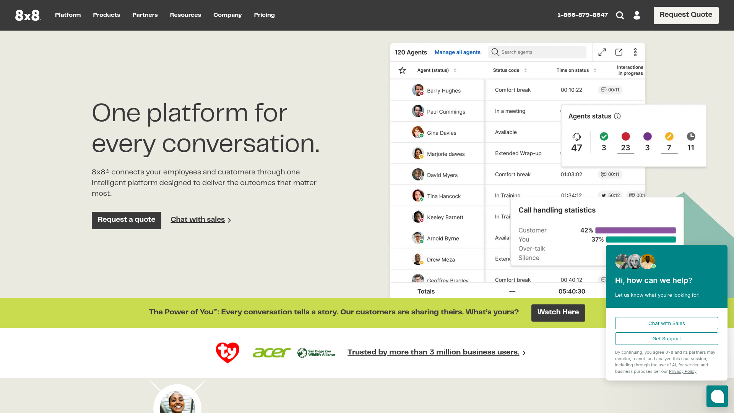The height and width of the screenshot is (413, 734).
Task: Click the info icon beside Agents status
Action: 617,116
